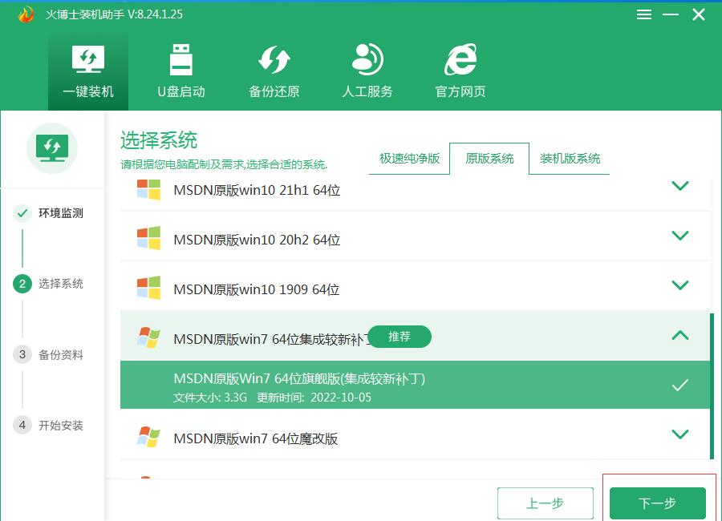Select MSDN原版Win7 64位旗舰版(集成较新补丁)
The height and width of the screenshot is (521, 722).
click(415, 385)
